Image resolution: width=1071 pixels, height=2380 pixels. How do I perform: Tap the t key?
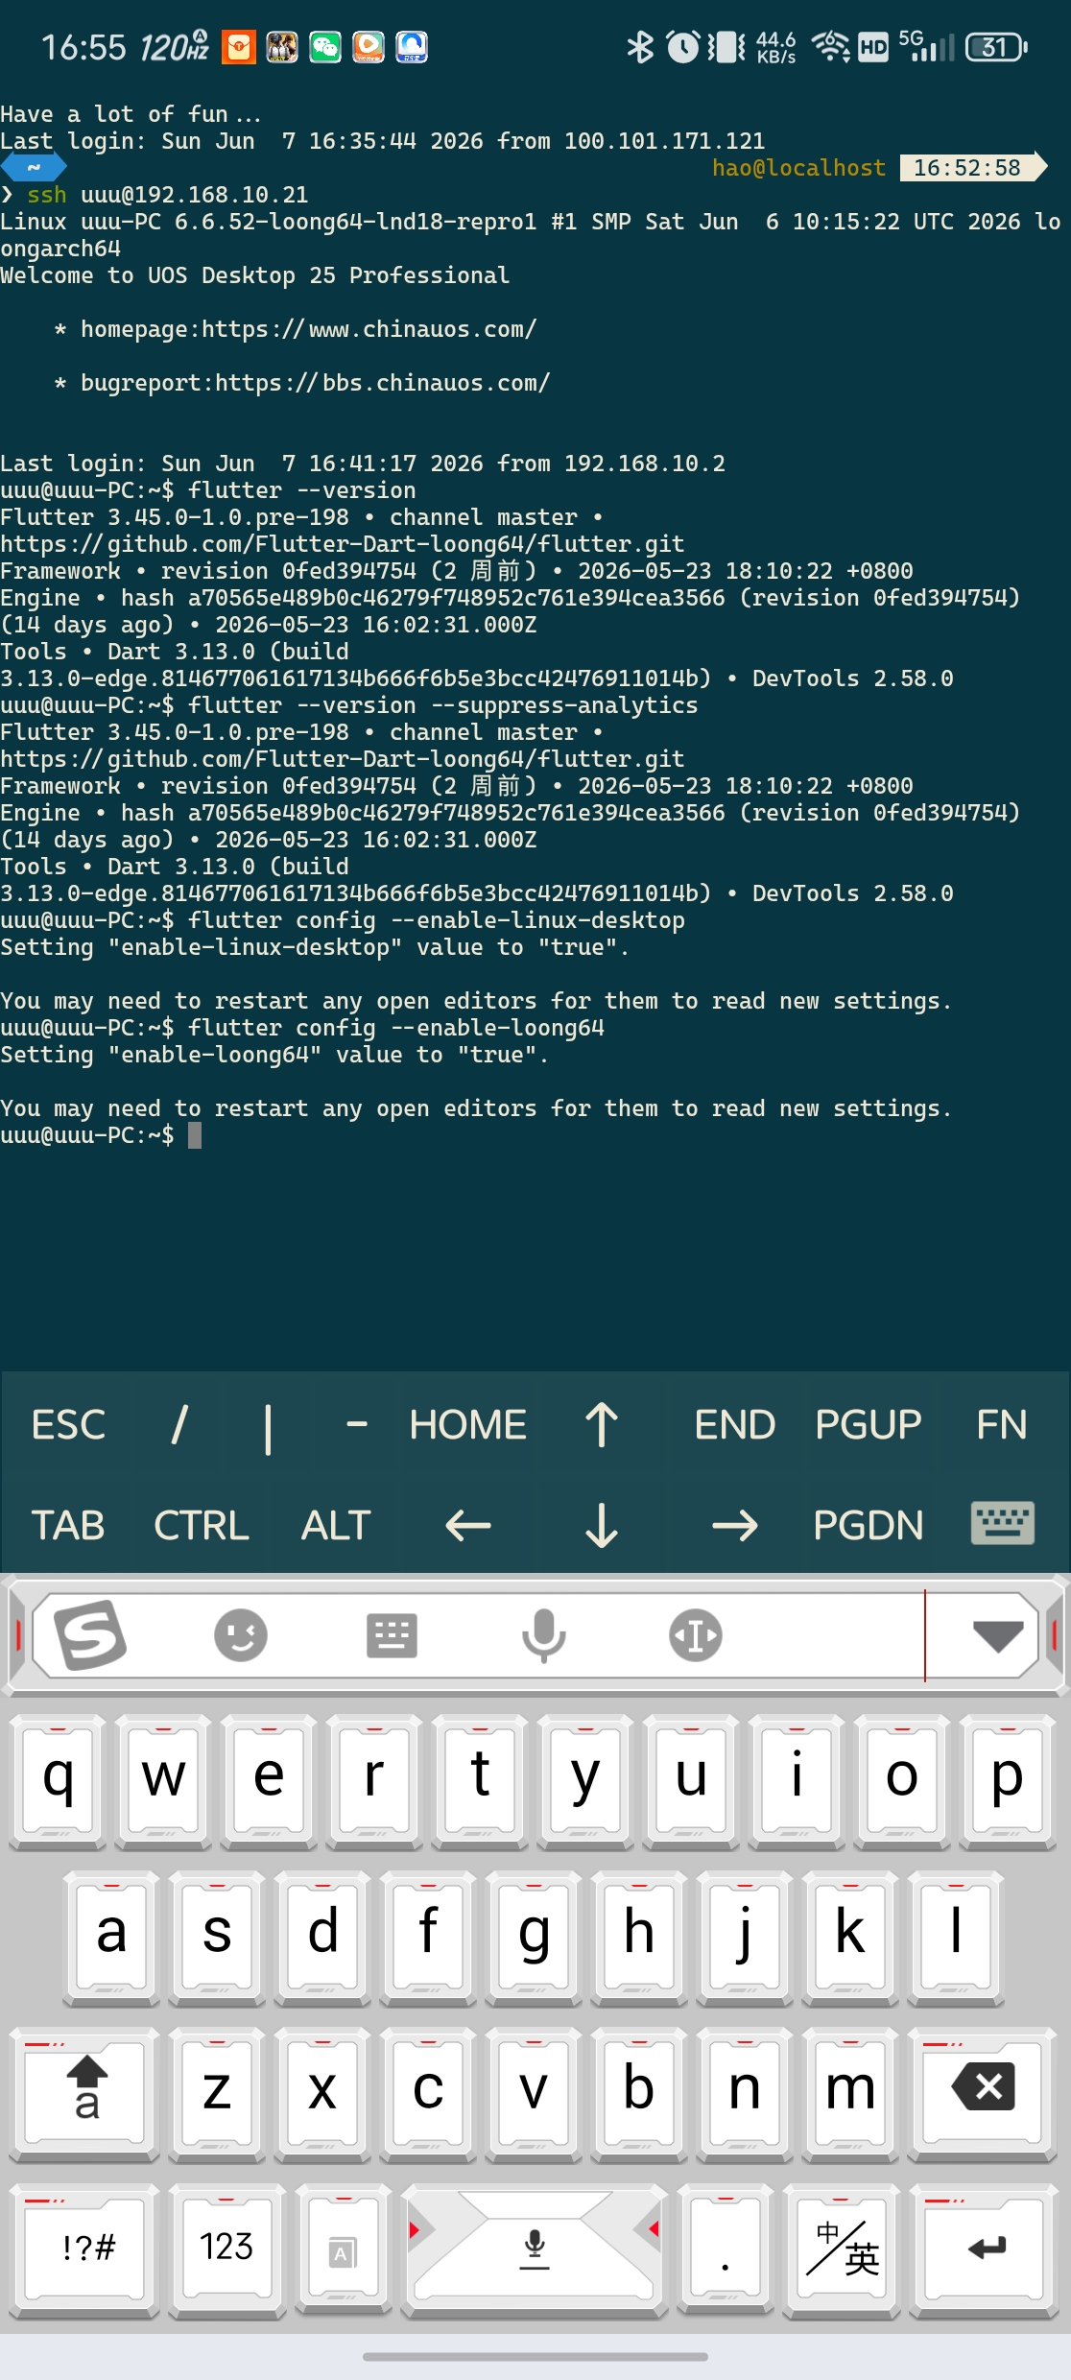tap(481, 1780)
